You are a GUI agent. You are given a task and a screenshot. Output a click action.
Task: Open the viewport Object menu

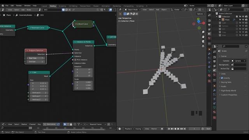(164, 10)
